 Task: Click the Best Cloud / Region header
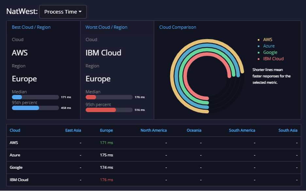(31, 27)
